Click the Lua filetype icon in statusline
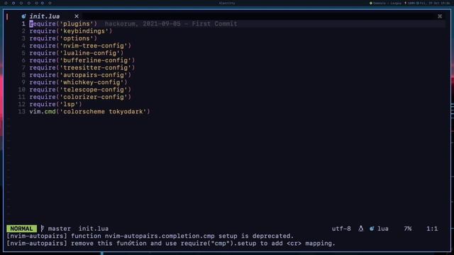Image resolution: width=454 pixels, height=255 pixels. 372,229
